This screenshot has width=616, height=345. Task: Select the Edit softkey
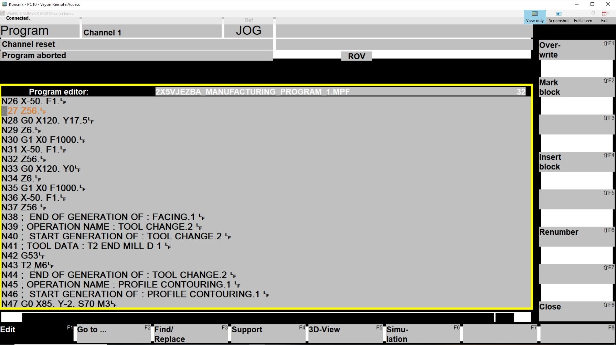37,333
